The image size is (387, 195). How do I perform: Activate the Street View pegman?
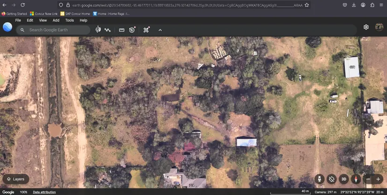[x=319, y=179]
